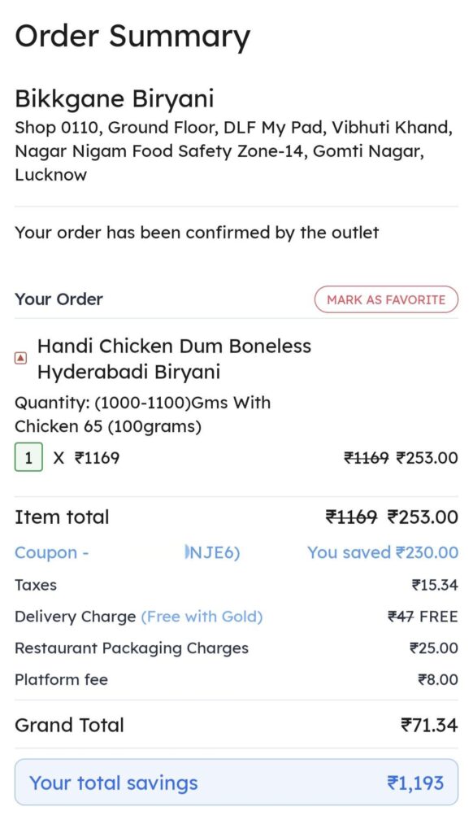Click the discounted price ₹253.00
Screen dimensions: 473x833
coord(427,457)
